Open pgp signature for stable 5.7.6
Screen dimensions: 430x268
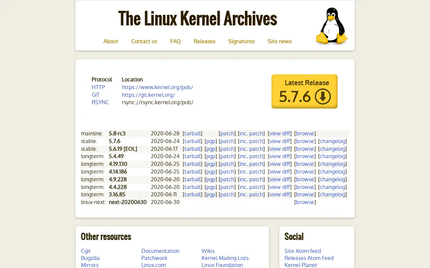pyautogui.click(x=211, y=141)
